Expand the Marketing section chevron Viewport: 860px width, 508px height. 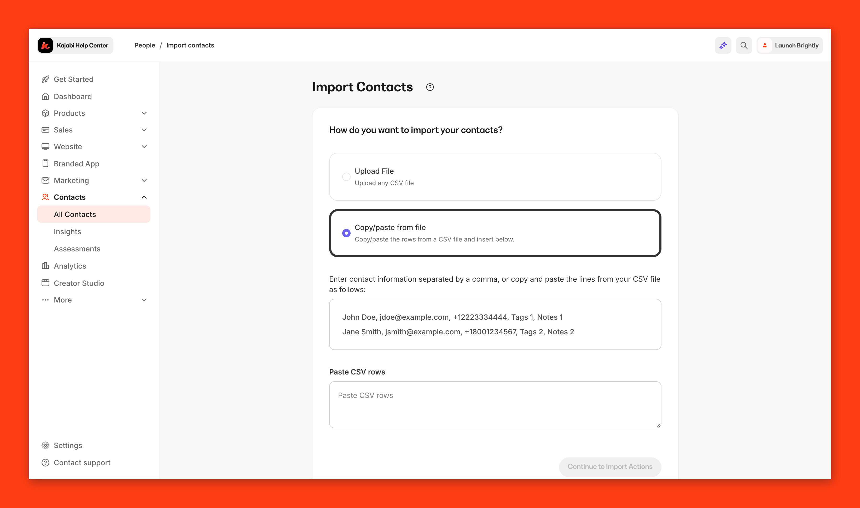(144, 180)
